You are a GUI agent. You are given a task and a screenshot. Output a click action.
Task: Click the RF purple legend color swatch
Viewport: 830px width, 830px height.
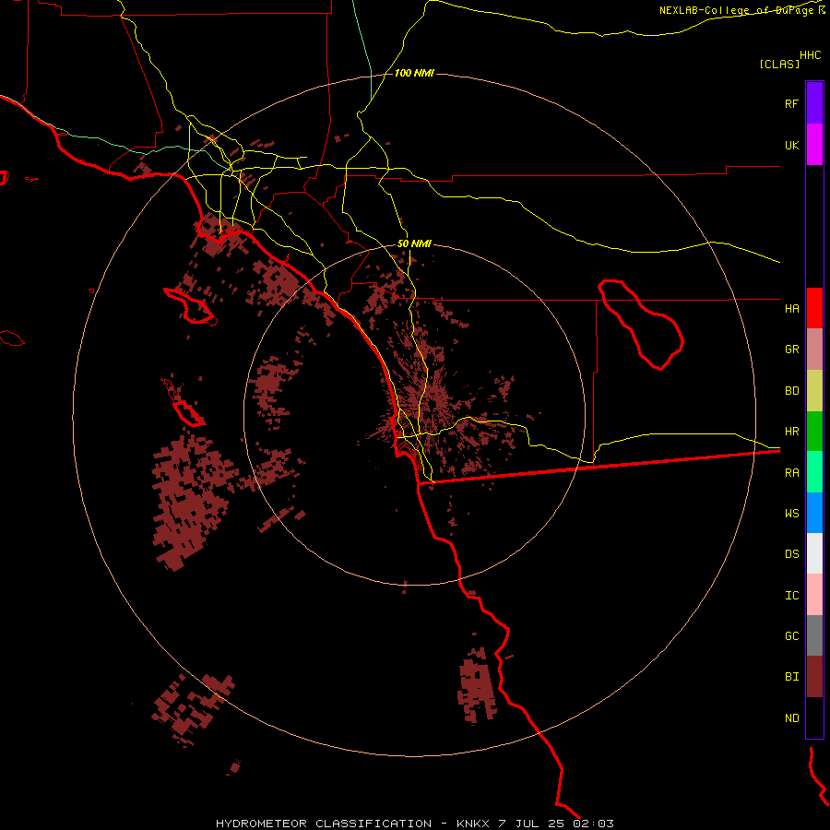[x=814, y=102]
